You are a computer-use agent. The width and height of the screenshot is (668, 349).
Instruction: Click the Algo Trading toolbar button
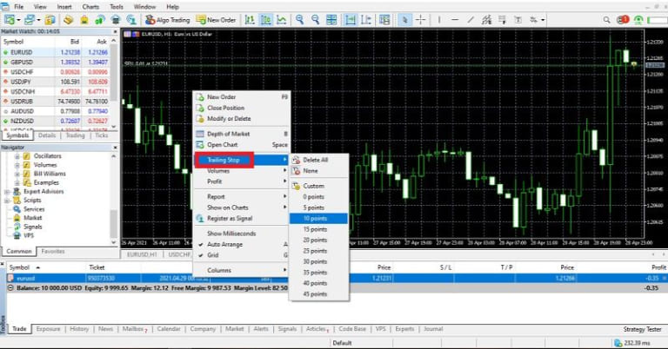167,19
